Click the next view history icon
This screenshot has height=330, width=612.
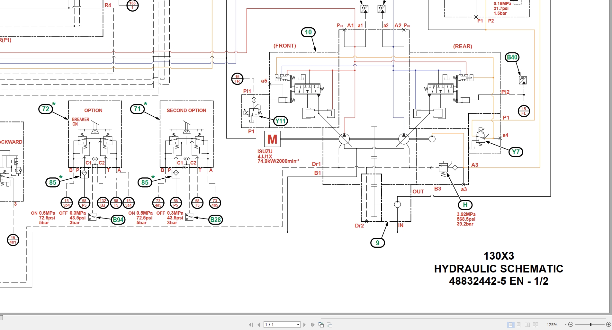[x=329, y=325]
